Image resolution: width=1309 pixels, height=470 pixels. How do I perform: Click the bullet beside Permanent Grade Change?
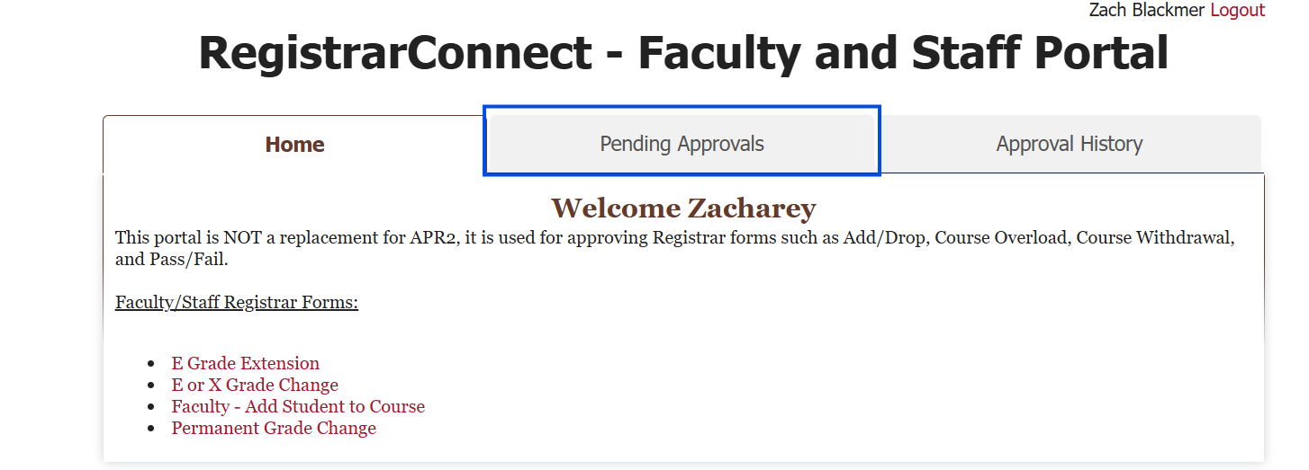151,430
